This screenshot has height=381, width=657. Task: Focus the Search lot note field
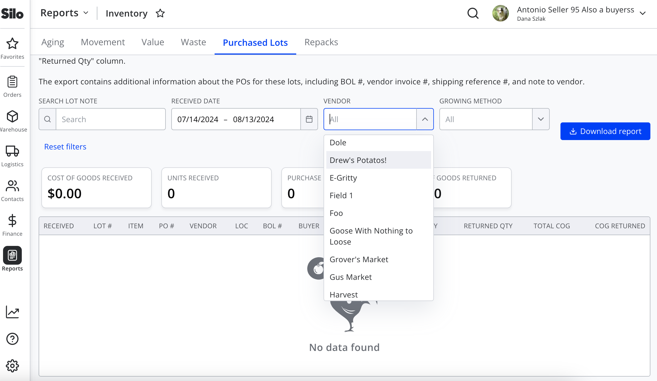tap(111, 119)
